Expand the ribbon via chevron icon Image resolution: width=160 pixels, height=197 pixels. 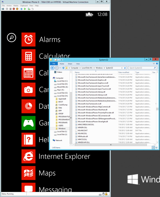coord(154,64)
